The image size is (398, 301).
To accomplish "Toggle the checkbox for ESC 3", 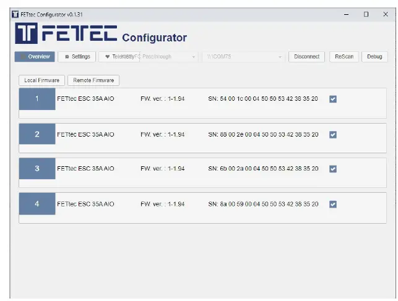I will 333,169.
